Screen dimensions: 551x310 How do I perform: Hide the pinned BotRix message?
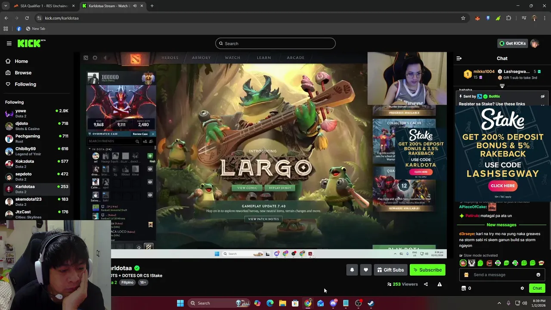point(542,96)
